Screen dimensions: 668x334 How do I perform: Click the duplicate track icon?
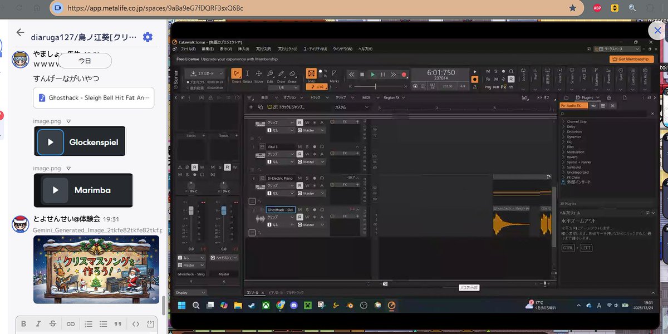[x=260, y=107]
